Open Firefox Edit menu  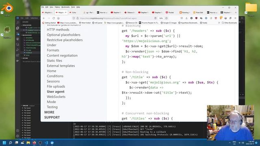coord(47,7)
